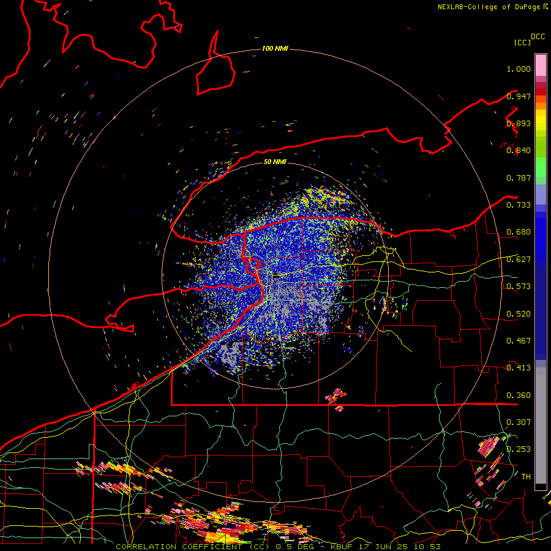Select the 0.573 scale value
The image size is (551, 551).
point(519,287)
